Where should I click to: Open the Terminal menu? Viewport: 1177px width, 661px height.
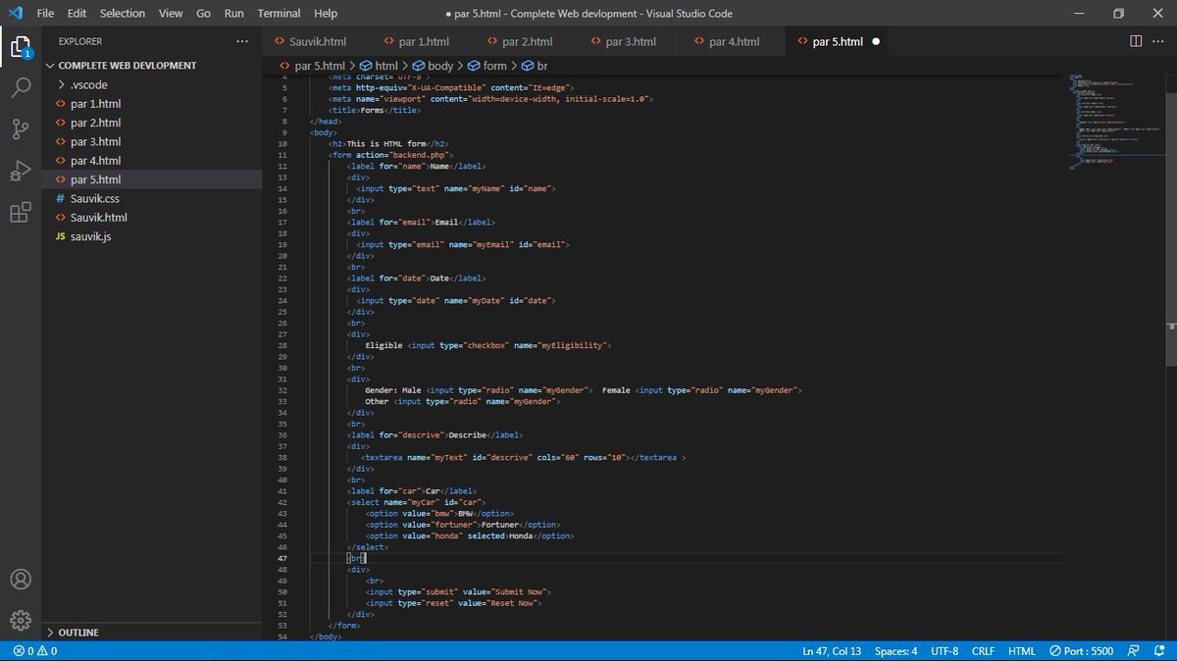[x=280, y=14]
